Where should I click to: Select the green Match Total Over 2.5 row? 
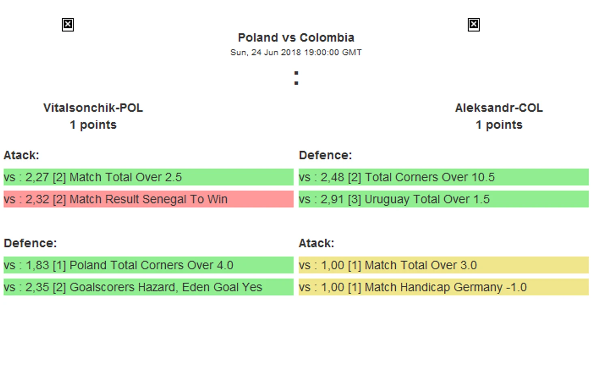(148, 177)
